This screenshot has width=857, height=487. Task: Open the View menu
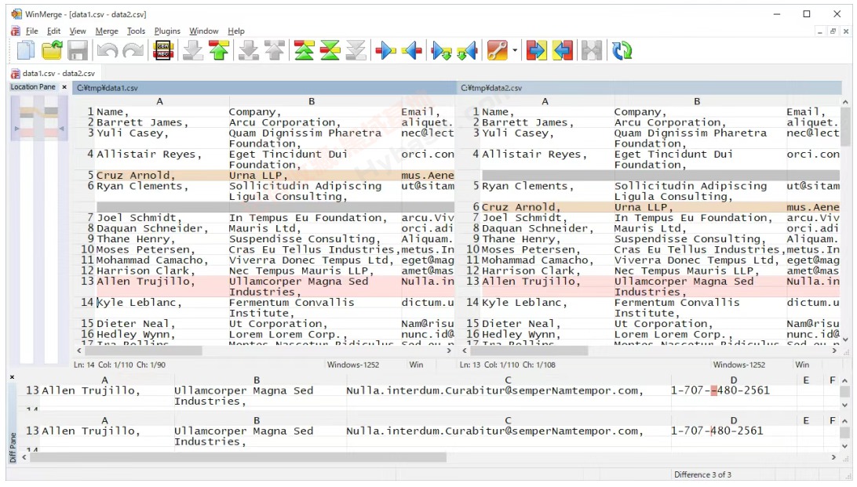tap(77, 31)
